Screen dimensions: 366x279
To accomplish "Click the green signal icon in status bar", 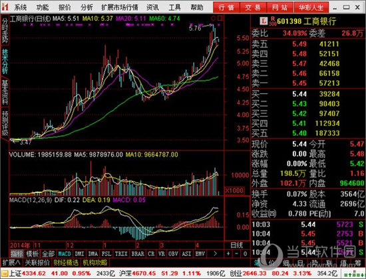I will [x=354, y=274].
